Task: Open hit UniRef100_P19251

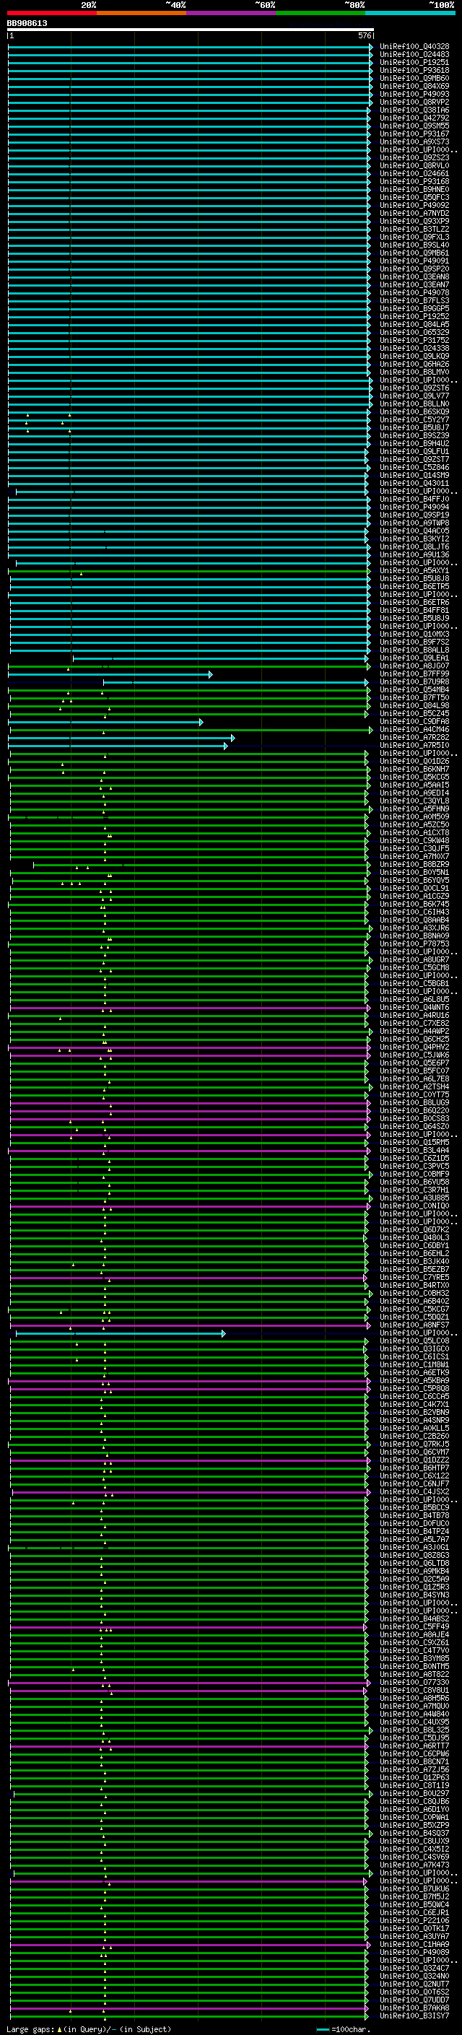Action: (x=414, y=62)
